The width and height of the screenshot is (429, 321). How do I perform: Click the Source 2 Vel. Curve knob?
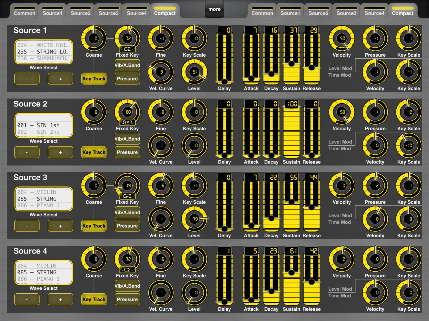161,145
